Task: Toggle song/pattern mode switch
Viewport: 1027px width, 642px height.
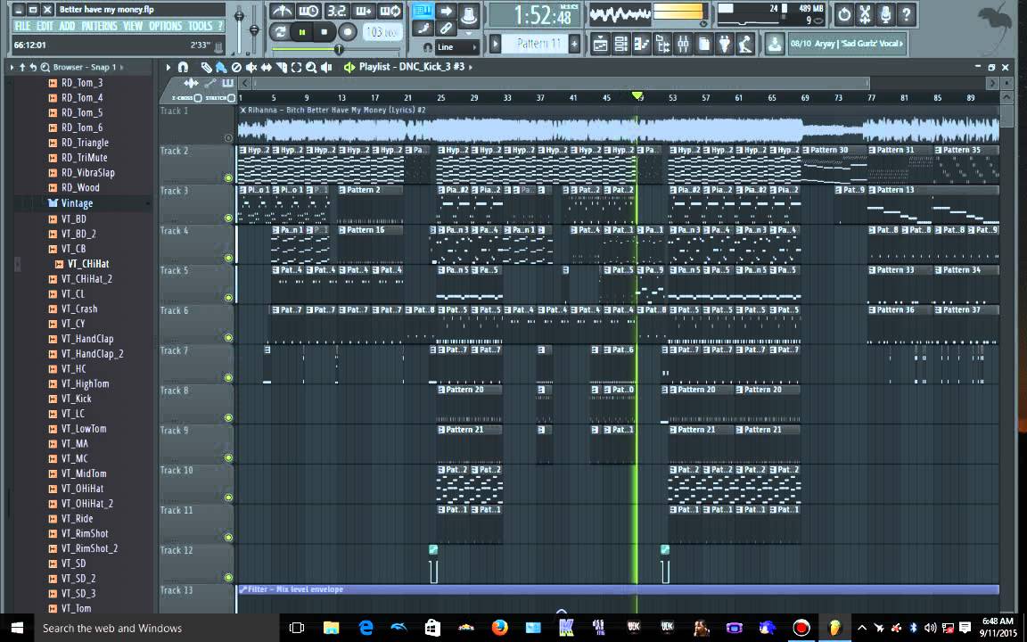Action: (x=280, y=31)
